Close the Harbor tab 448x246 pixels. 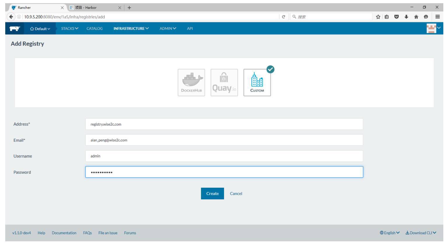pos(120,8)
